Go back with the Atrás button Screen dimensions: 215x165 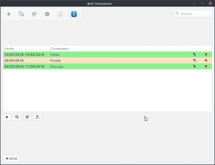(11, 158)
